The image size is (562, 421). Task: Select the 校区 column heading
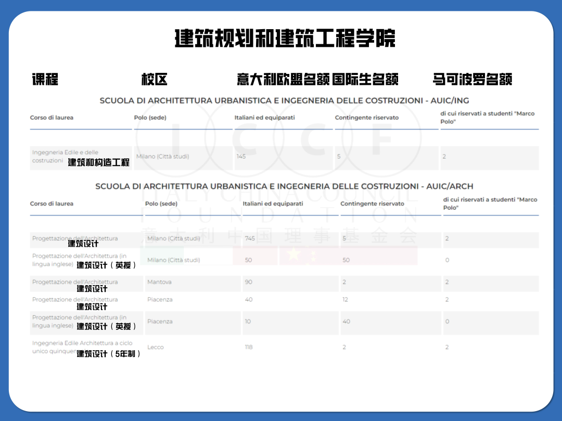coord(155,79)
